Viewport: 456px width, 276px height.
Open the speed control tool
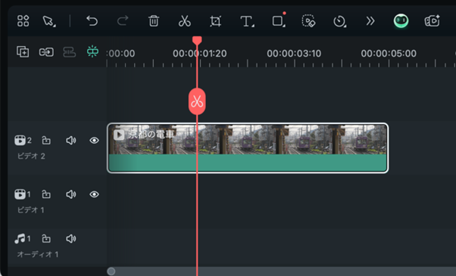tap(339, 21)
